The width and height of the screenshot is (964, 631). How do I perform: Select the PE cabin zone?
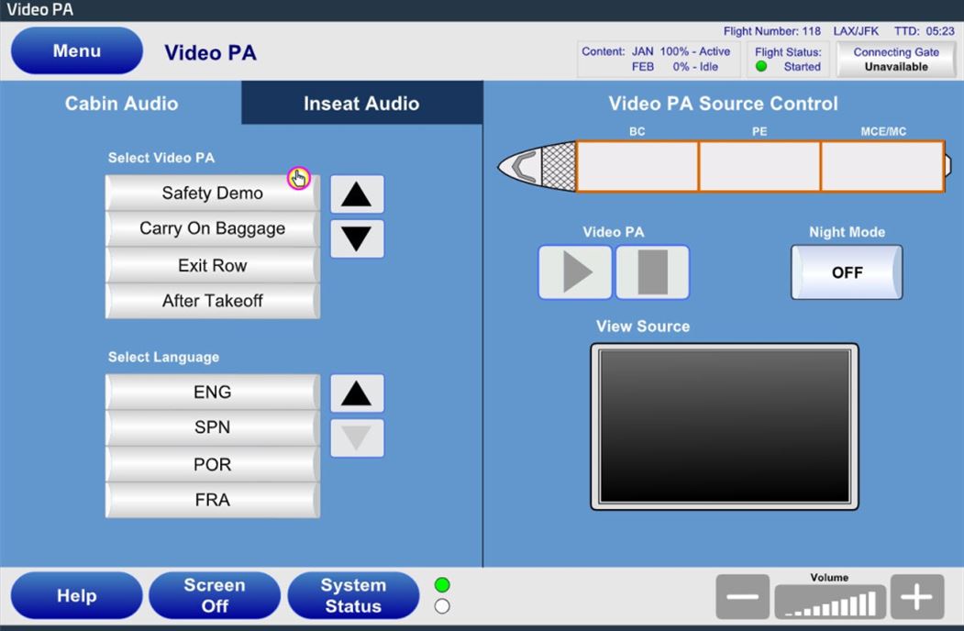(759, 166)
